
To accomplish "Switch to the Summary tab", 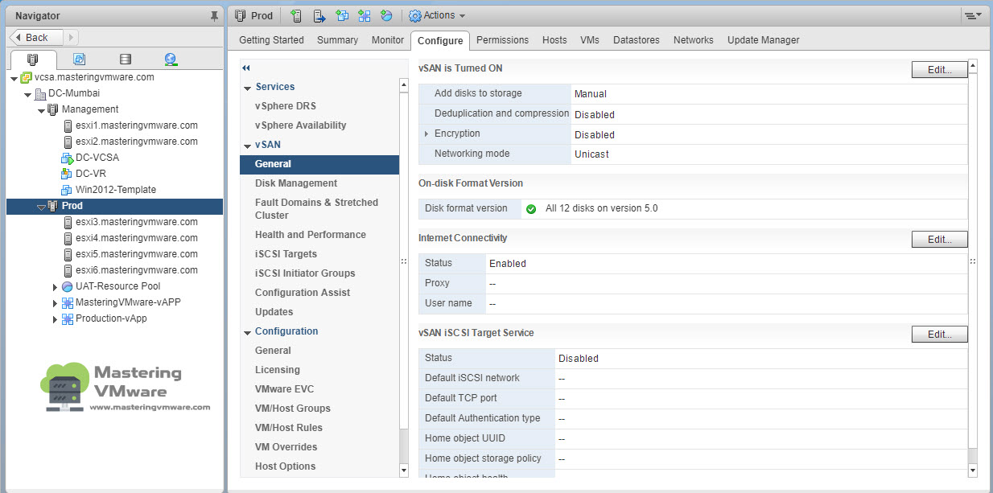I will pyautogui.click(x=337, y=40).
